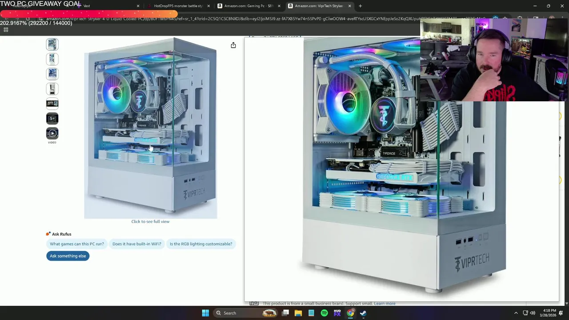The image size is (569, 320).
Task: Select the third product thumbnail
Action: [x=52, y=74]
